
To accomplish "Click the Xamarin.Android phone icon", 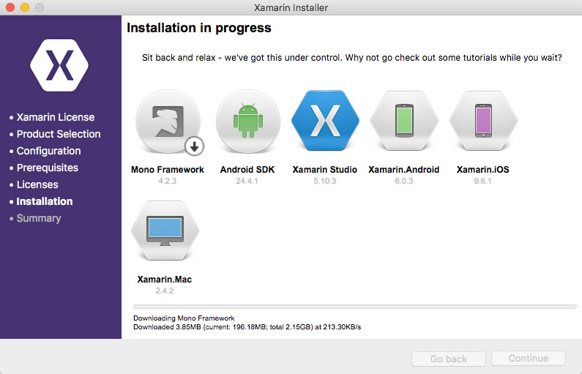I will point(404,124).
